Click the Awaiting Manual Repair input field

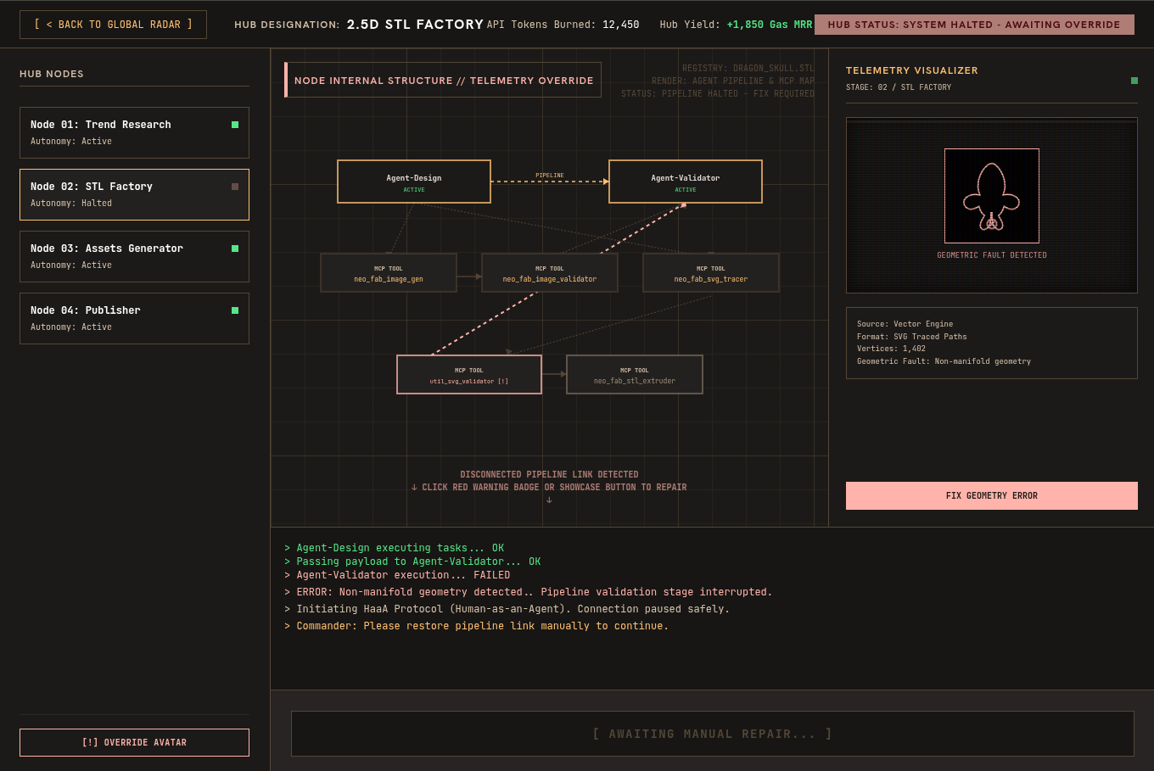(x=713, y=734)
